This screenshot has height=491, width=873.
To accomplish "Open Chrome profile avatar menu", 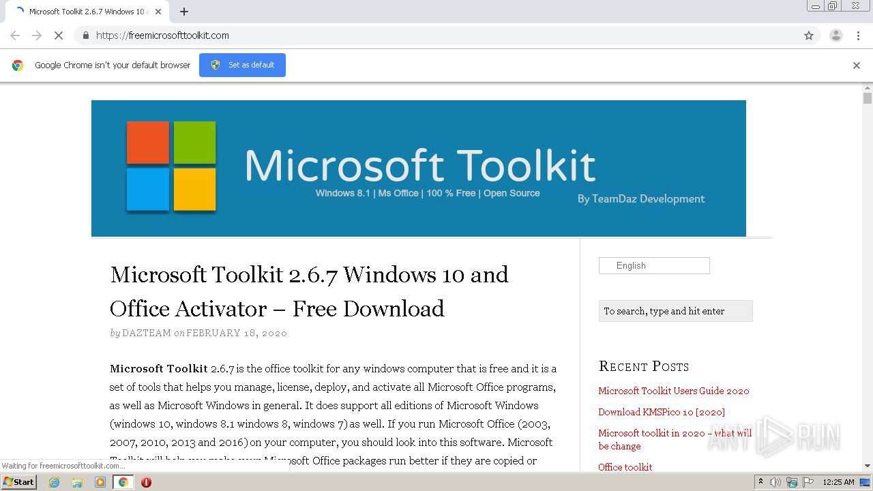I will 835,35.
